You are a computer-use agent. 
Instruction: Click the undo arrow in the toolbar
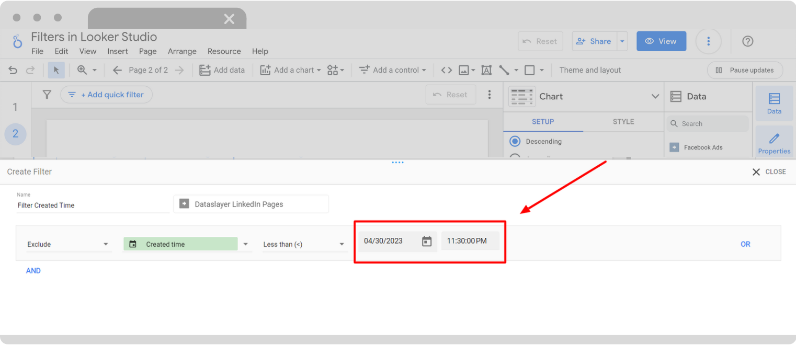(x=13, y=70)
